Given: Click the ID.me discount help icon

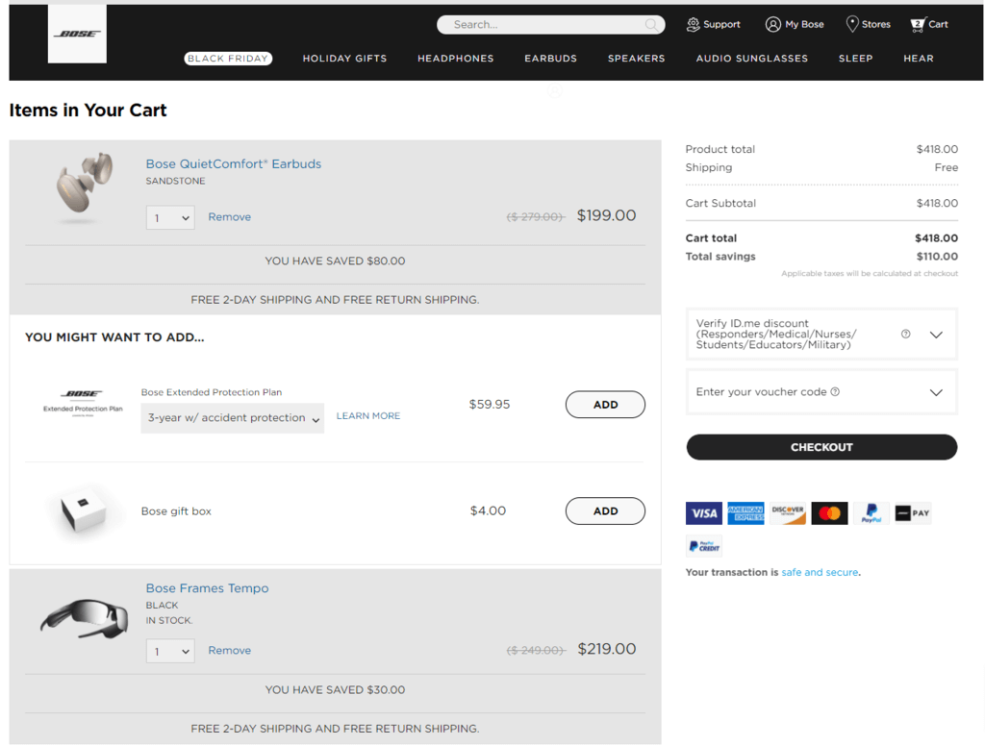Looking at the screenshot, I should (905, 335).
